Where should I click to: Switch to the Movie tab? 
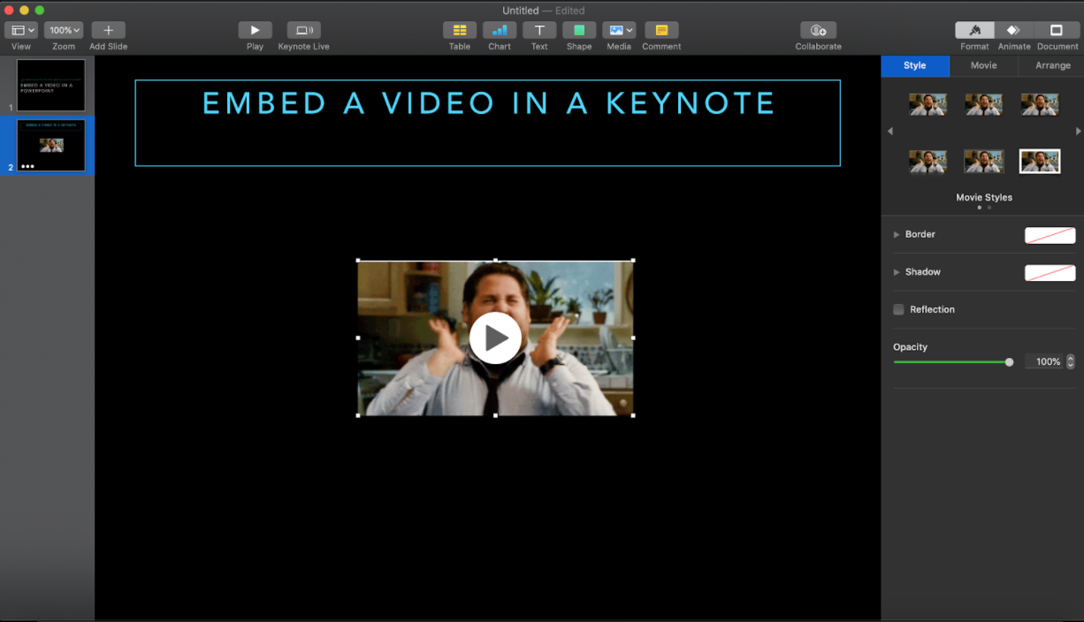coord(983,65)
